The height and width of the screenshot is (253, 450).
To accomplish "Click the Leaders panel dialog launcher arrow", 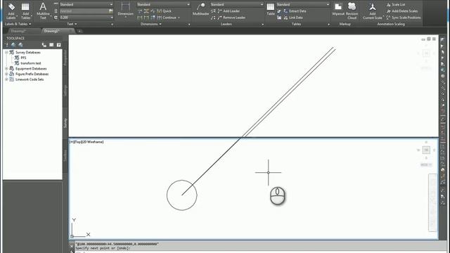I will (262, 25).
